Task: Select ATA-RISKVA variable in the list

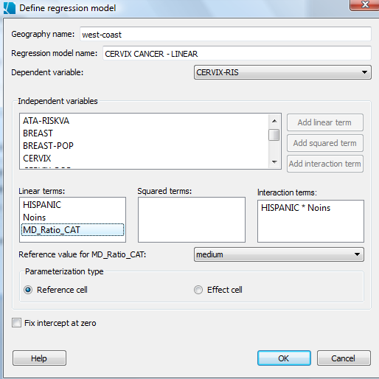Action: (x=46, y=121)
